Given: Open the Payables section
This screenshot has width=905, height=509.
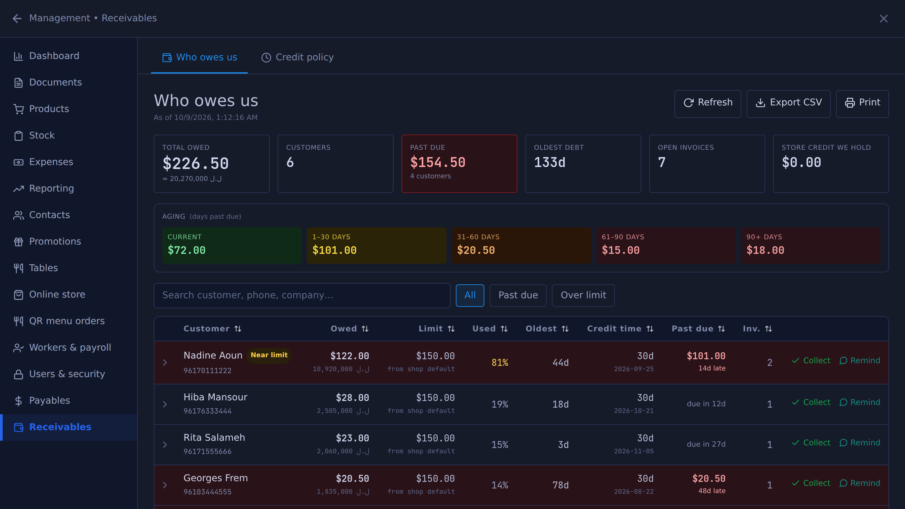Looking at the screenshot, I should pyautogui.click(x=69, y=400).
